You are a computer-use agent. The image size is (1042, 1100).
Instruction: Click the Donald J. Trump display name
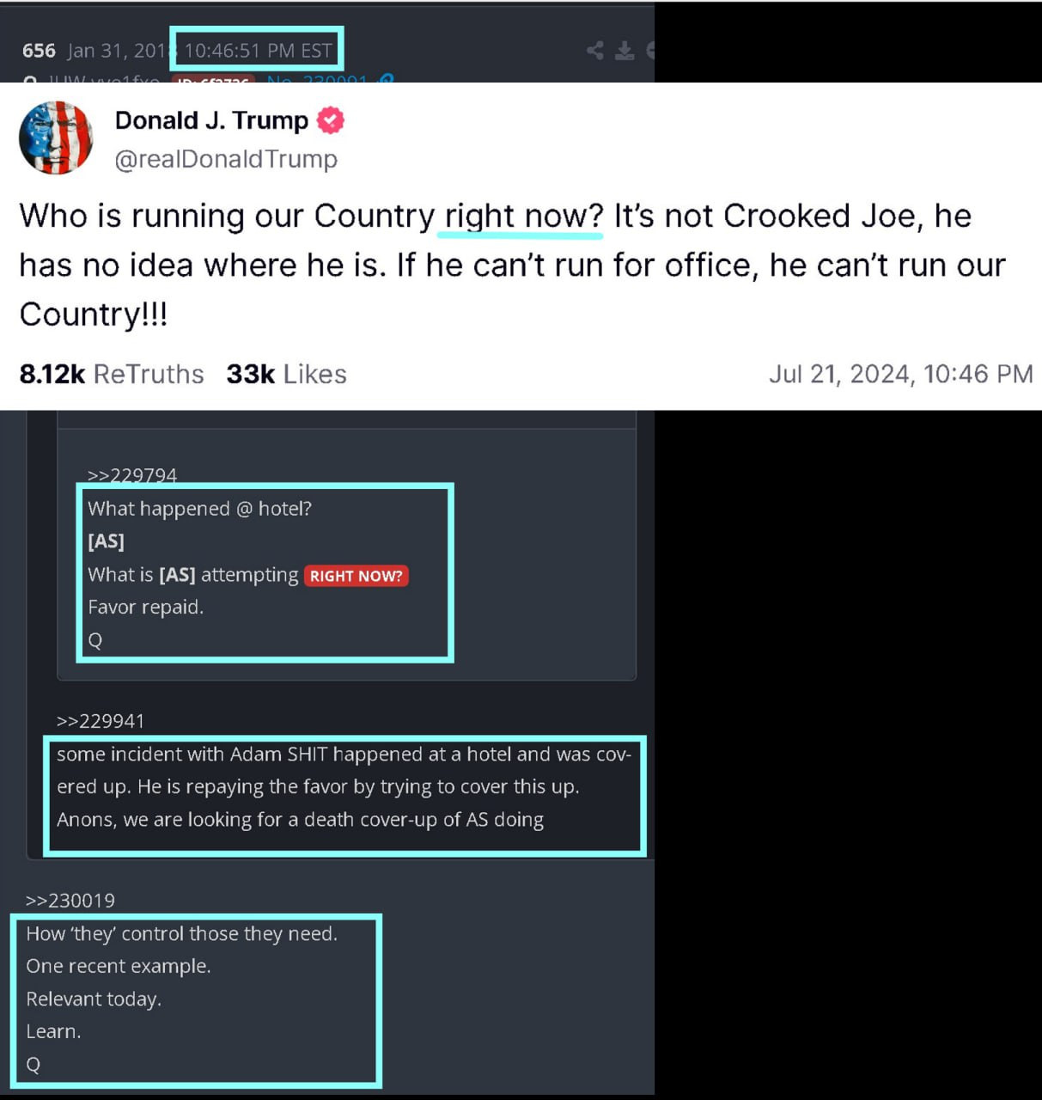point(211,120)
